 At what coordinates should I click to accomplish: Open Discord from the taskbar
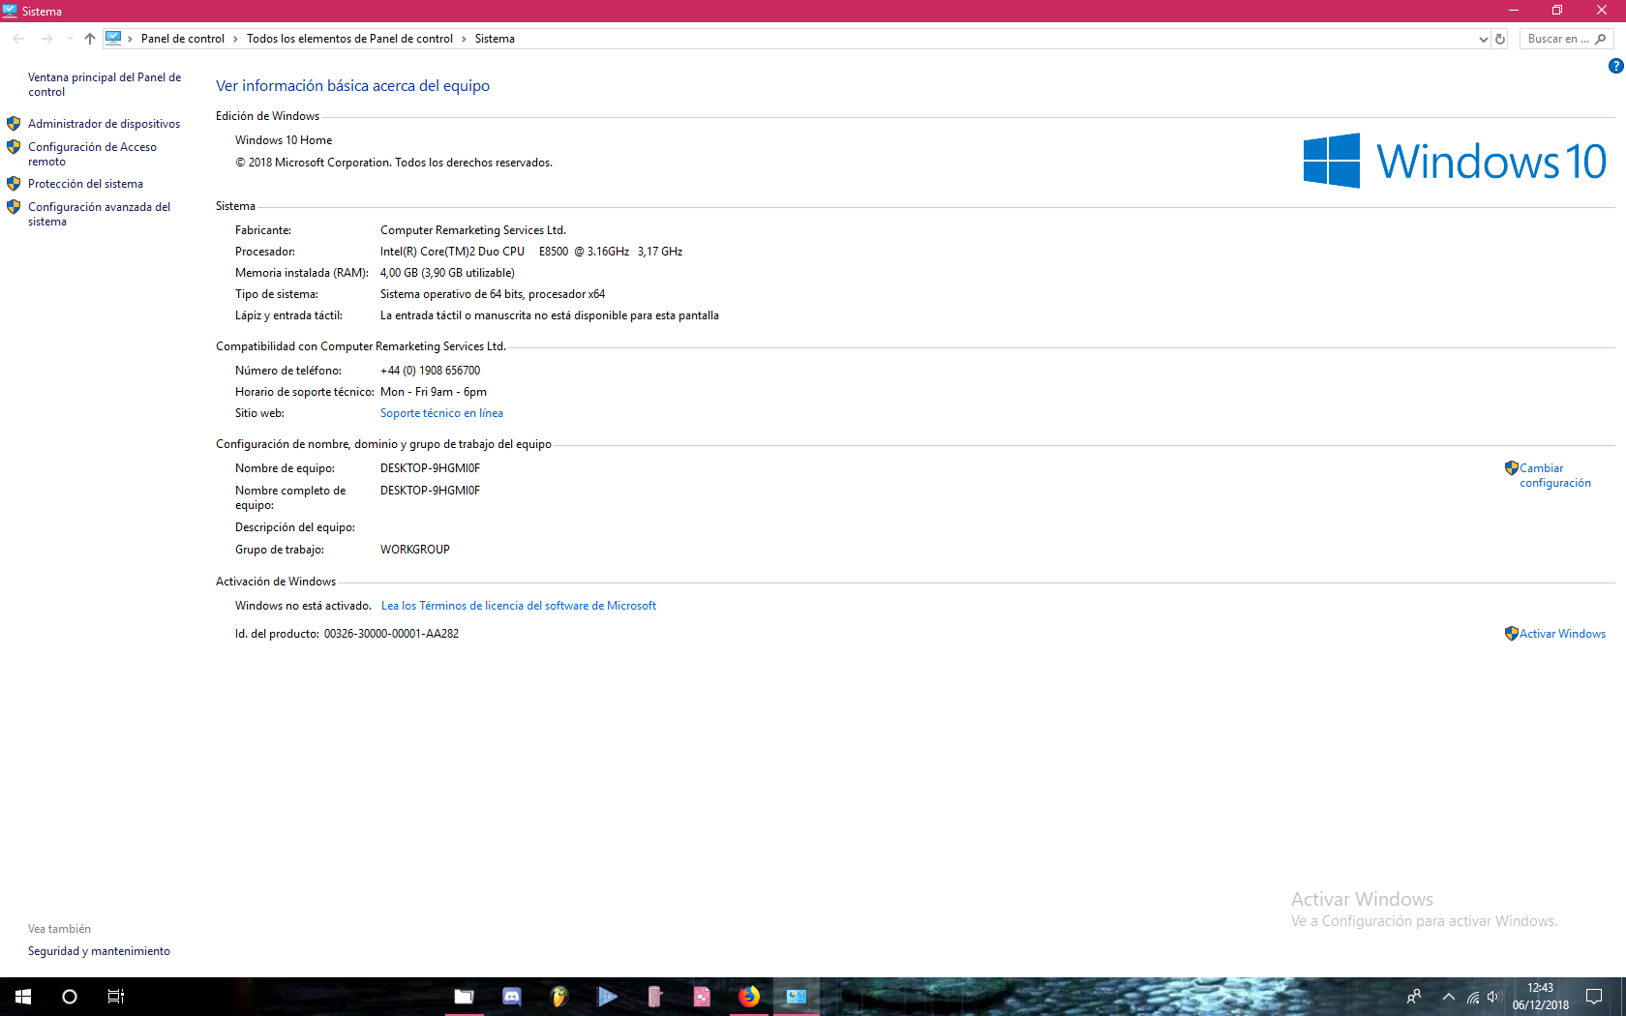pyautogui.click(x=512, y=997)
